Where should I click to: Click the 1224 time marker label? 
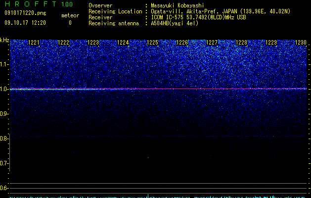point(123,43)
